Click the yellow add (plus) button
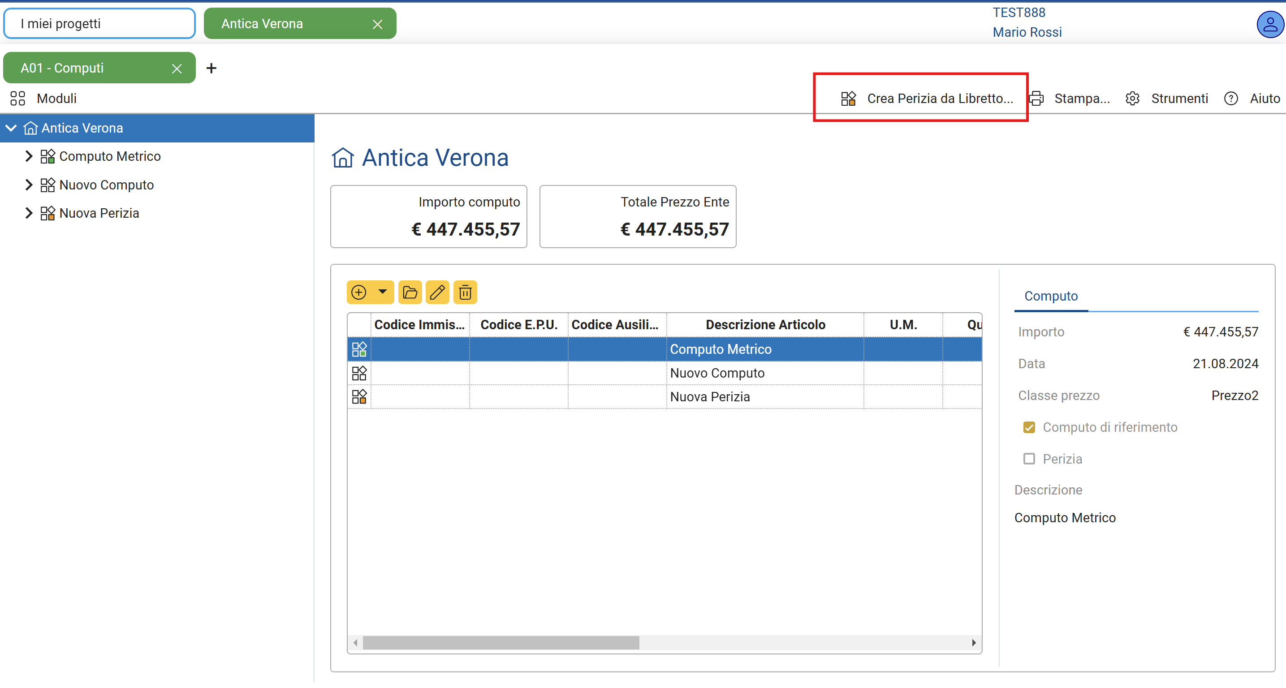This screenshot has height=688, width=1286. coord(358,292)
